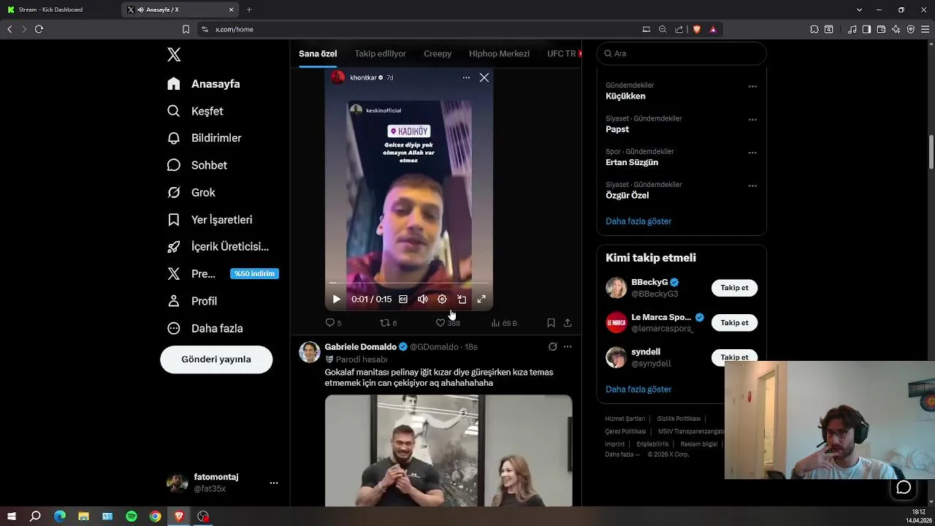Follow Le Marca Sports account
The width and height of the screenshot is (935, 526).
click(734, 323)
